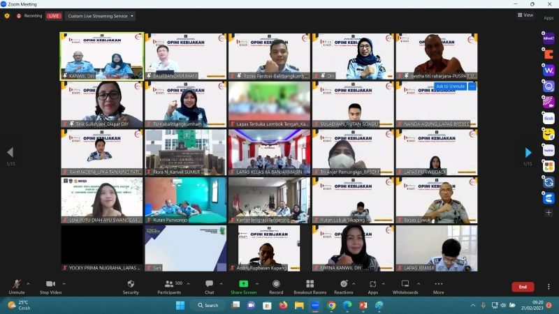This screenshot has height=314, width=559.
Task: Expand video options arrow next to Stop Video
Action: (64, 283)
